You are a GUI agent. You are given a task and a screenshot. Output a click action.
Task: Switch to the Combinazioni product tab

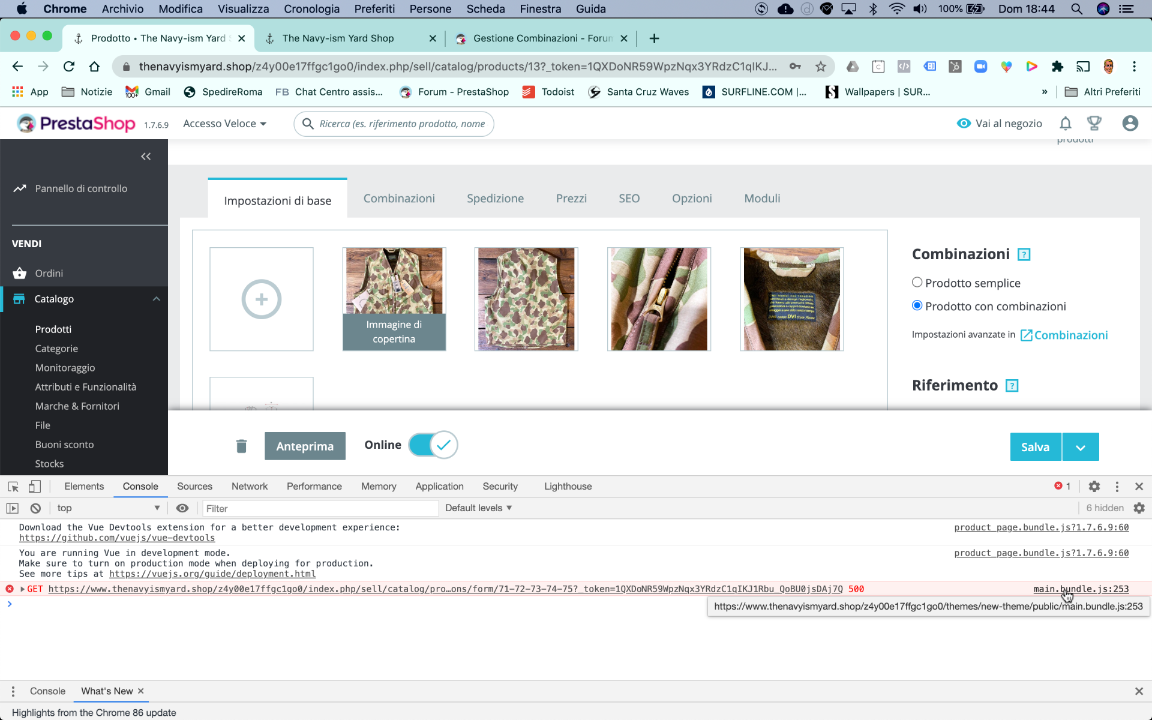click(399, 199)
